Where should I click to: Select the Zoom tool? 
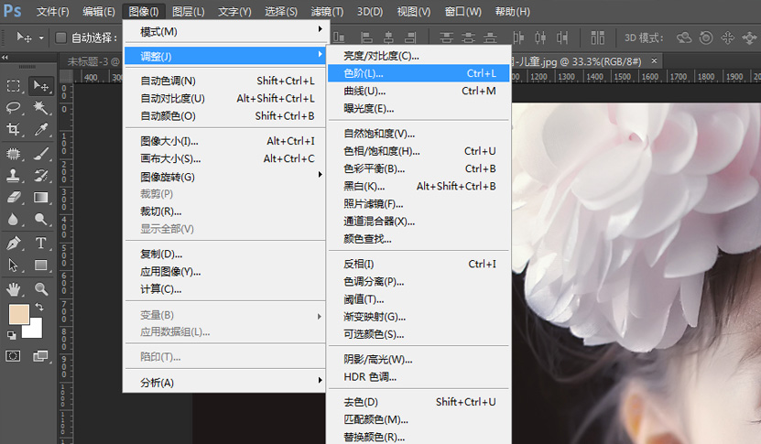pyautogui.click(x=41, y=289)
